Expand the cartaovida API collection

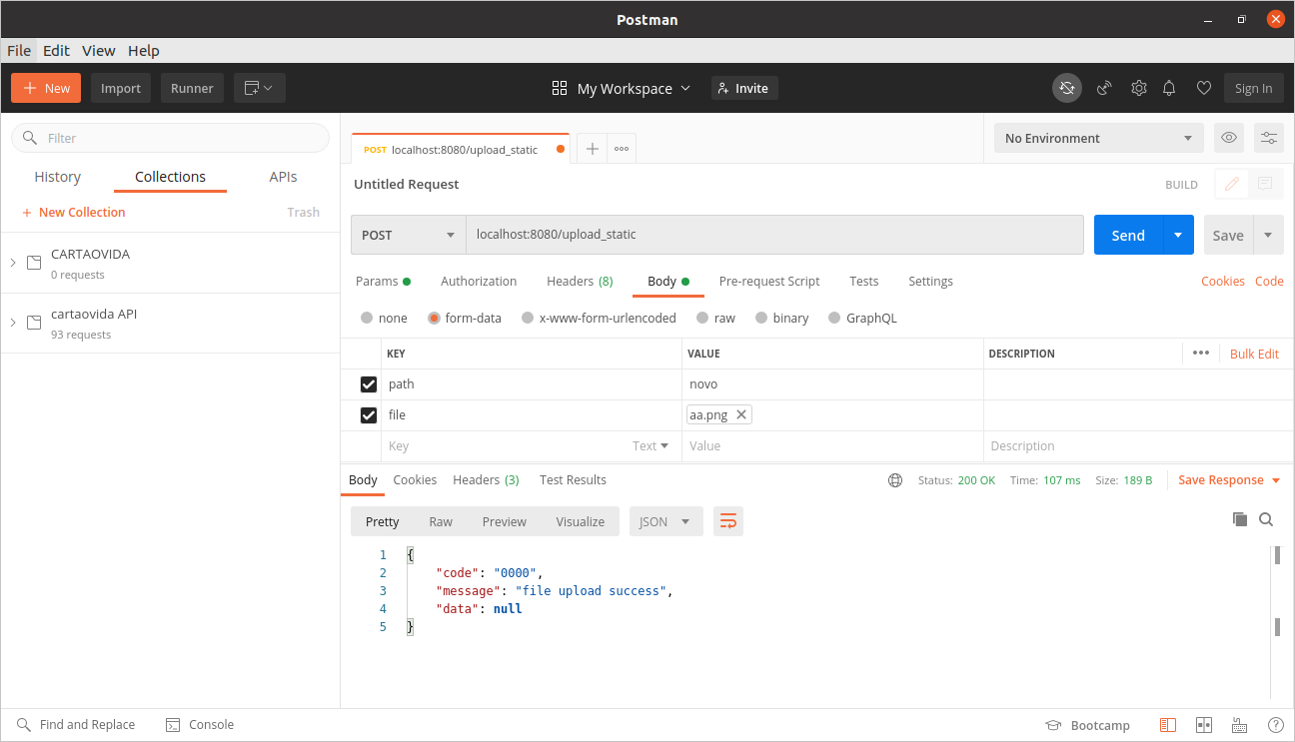tap(13, 323)
